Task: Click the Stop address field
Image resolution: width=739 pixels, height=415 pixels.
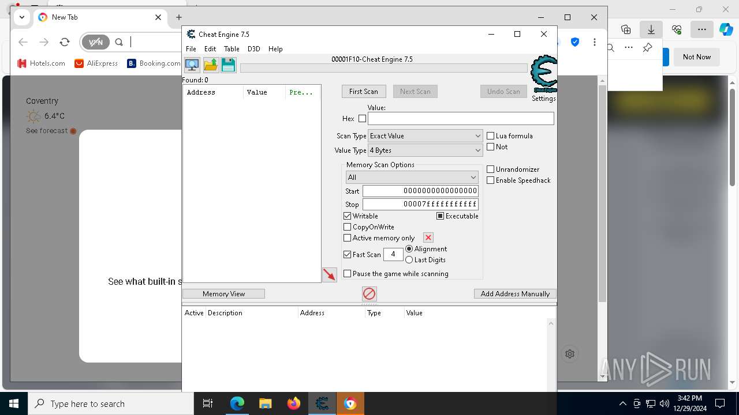Action: click(420, 204)
